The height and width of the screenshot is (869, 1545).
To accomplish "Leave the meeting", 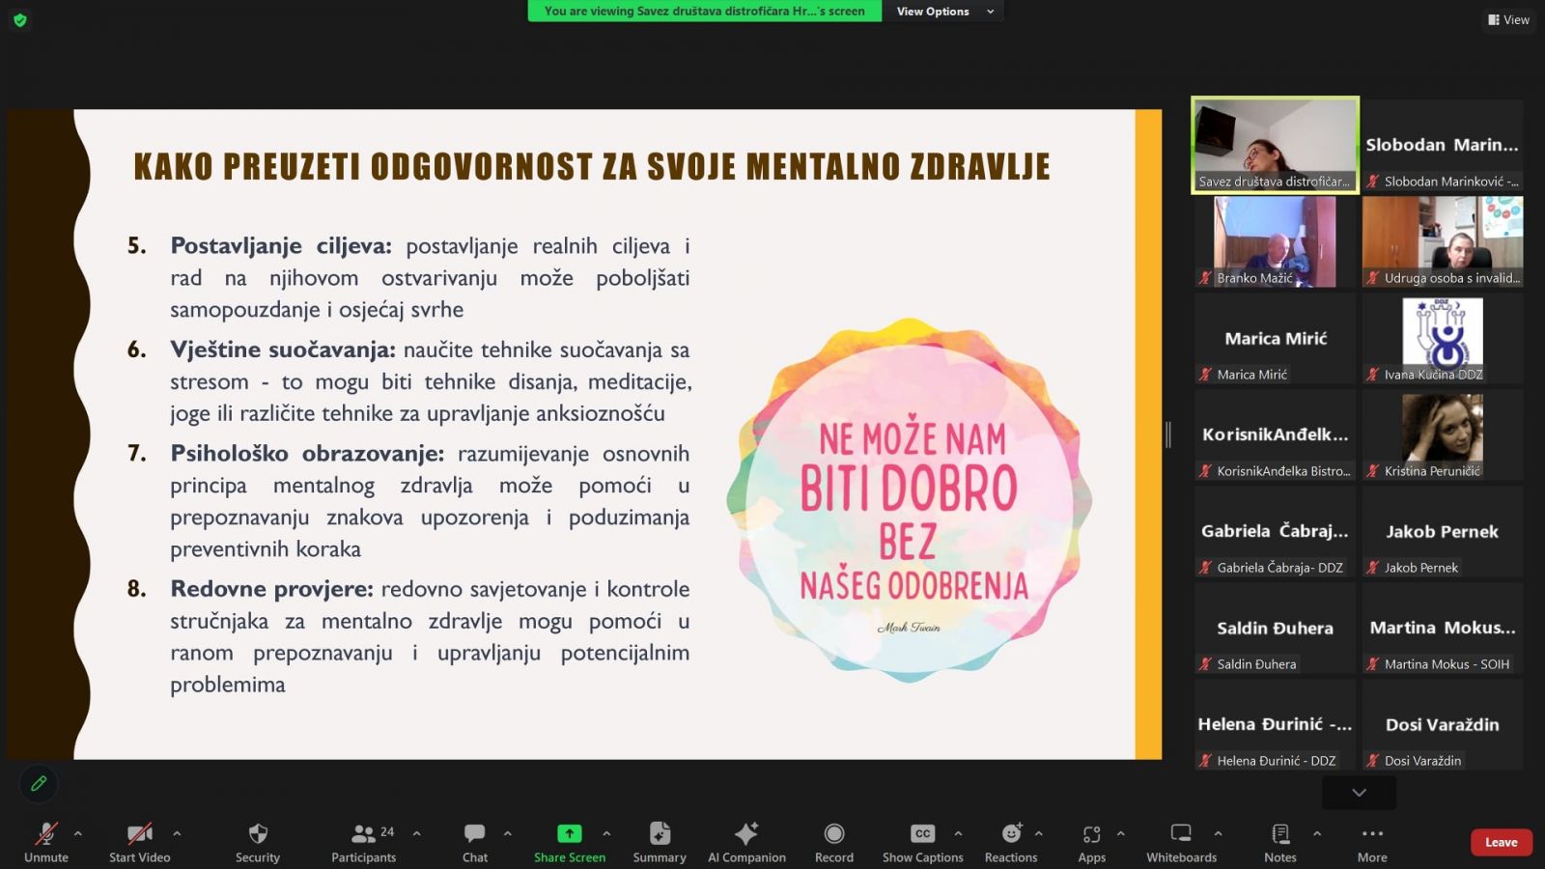I will pyautogui.click(x=1501, y=842).
